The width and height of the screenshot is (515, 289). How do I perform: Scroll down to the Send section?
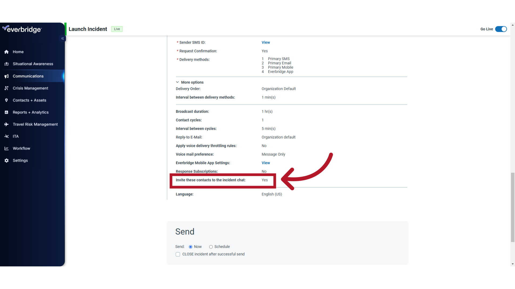coord(185,231)
